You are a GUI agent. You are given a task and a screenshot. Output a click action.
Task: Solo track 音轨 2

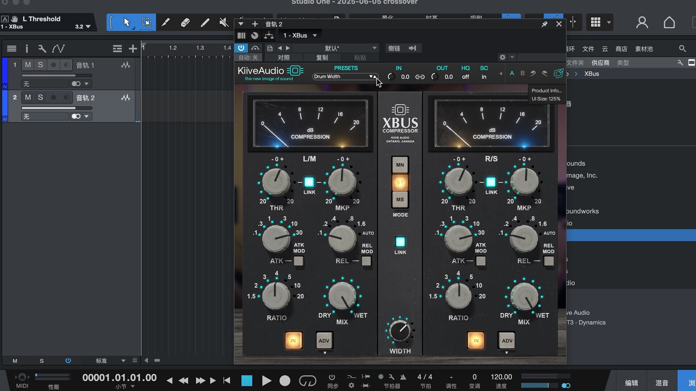tap(41, 97)
